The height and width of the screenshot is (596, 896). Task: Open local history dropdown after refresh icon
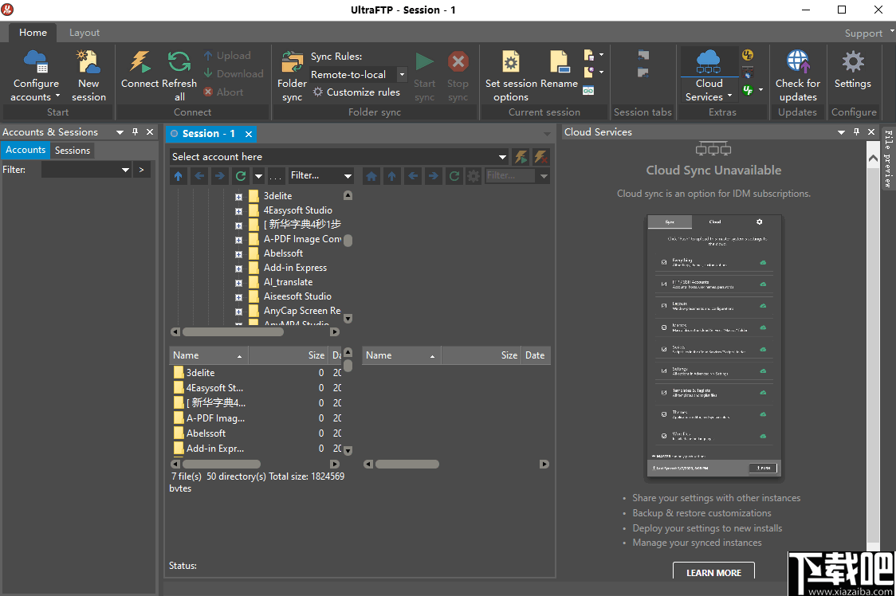coord(258,176)
